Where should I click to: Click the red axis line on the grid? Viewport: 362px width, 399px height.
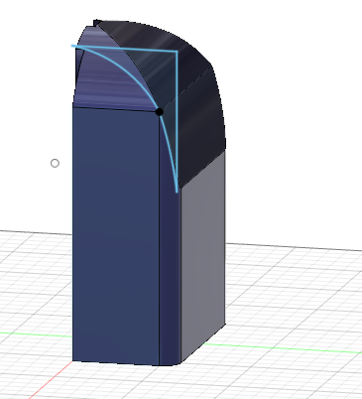point(50,380)
